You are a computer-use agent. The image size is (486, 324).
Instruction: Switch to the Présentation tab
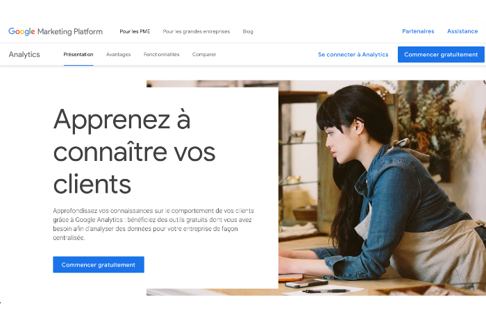pos(78,55)
